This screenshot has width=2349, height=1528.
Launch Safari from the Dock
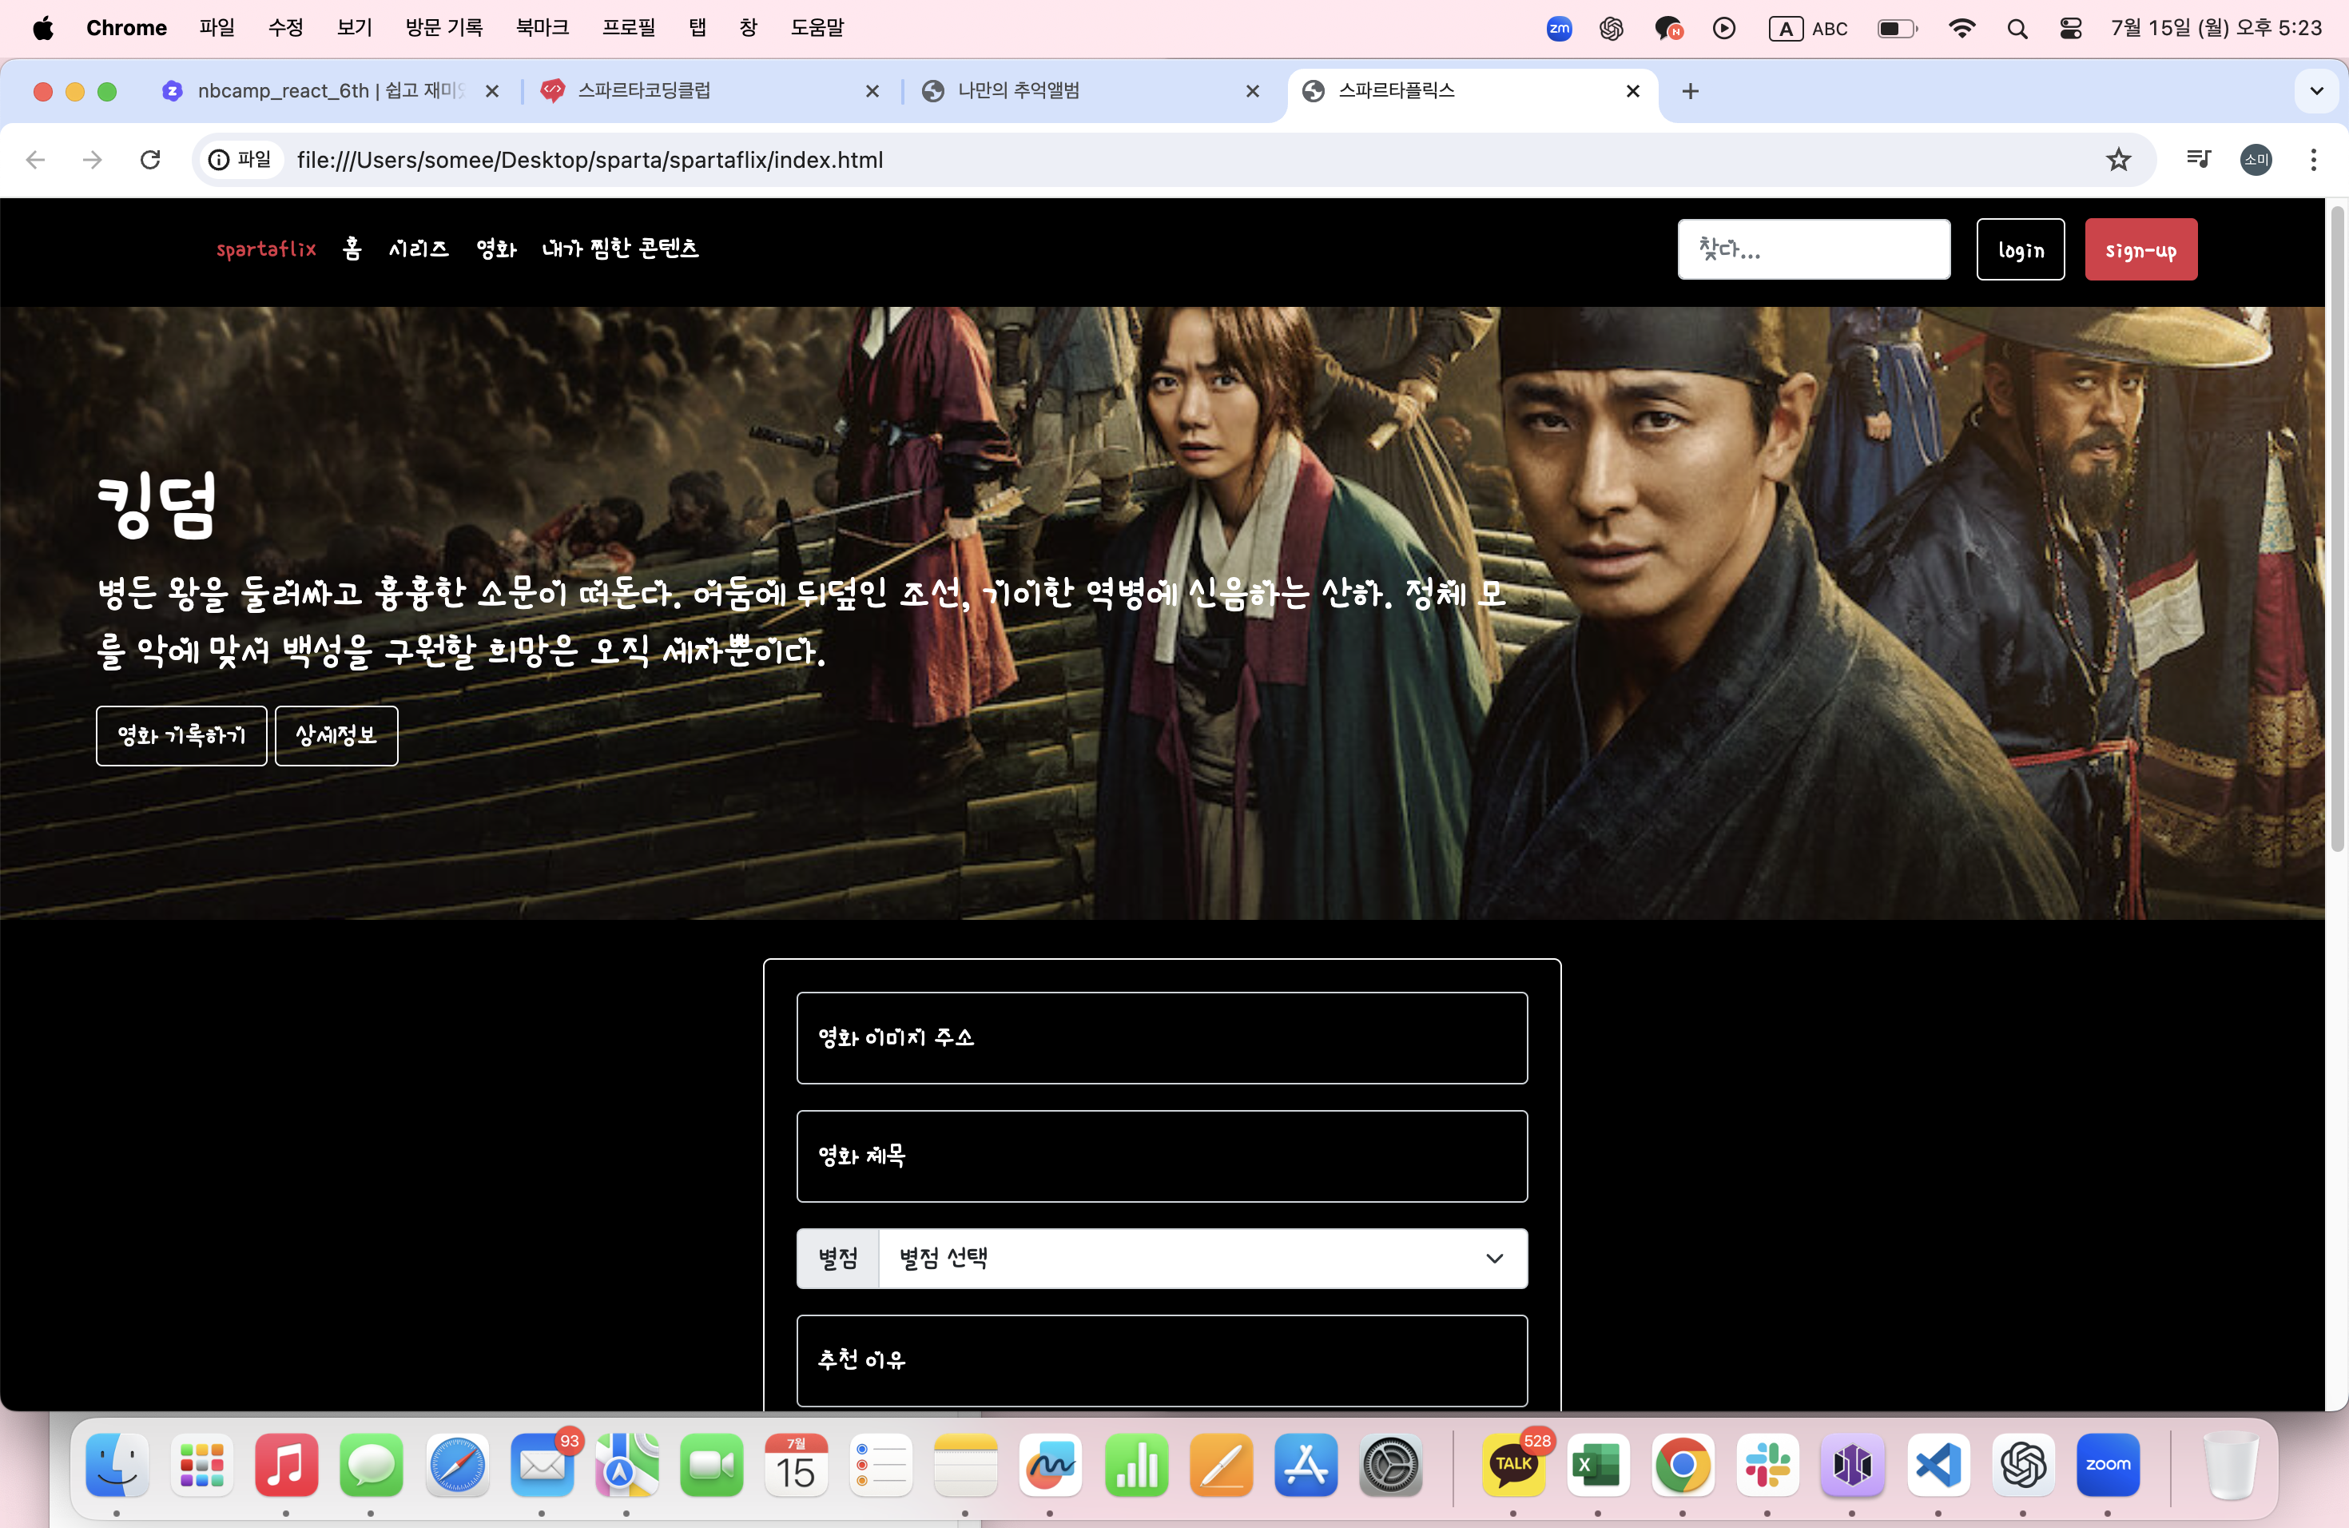(457, 1465)
